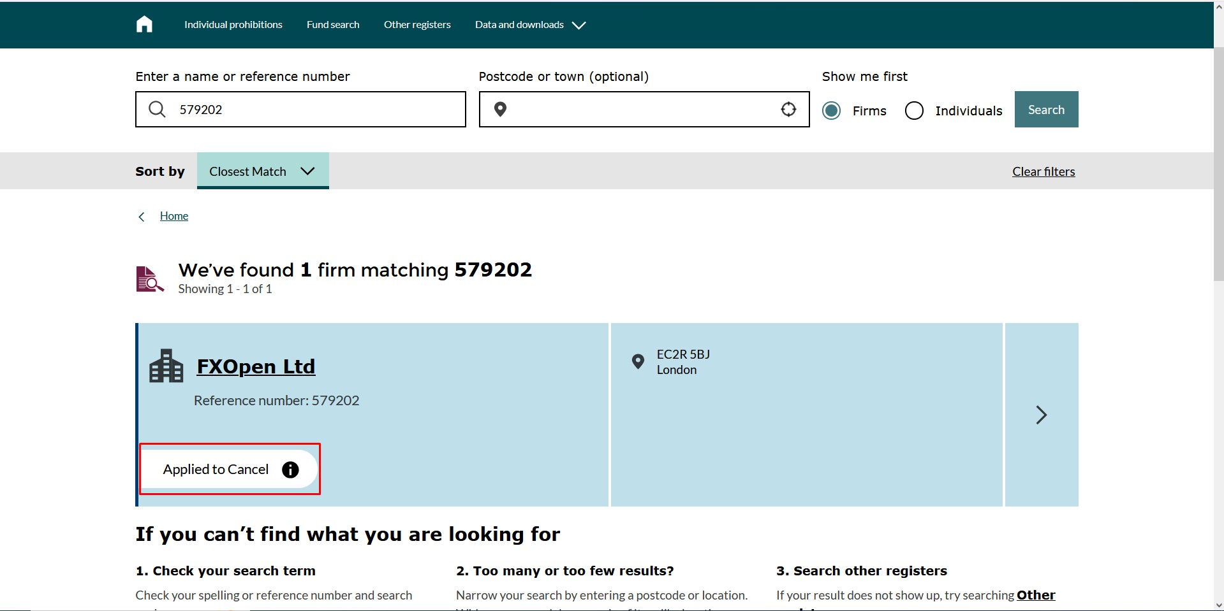Click the location pin beside EC2R 5BJ
1224x611 pixels.
pyautogui.click(x=638, y=362)
